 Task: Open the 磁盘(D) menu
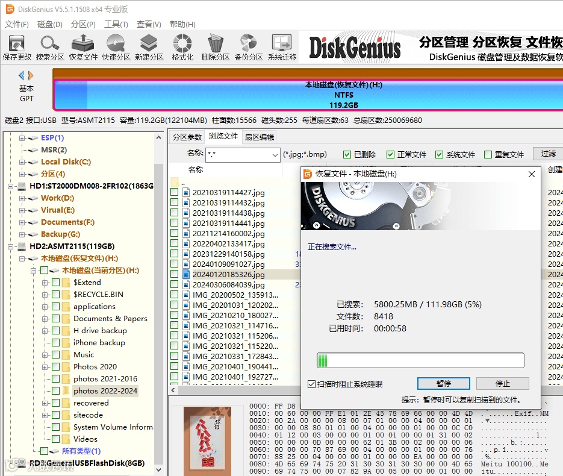(49, 25)
